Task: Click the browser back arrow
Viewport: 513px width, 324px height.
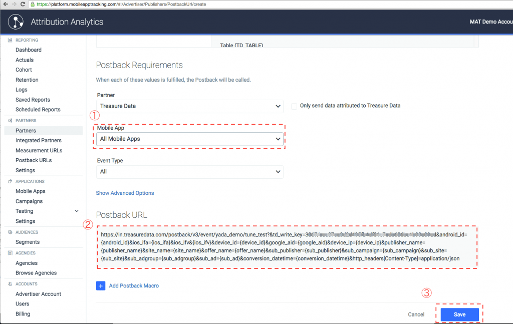Action: 6,4
